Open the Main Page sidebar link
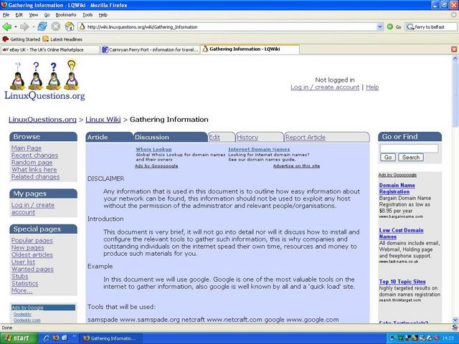 coord(27,148)
